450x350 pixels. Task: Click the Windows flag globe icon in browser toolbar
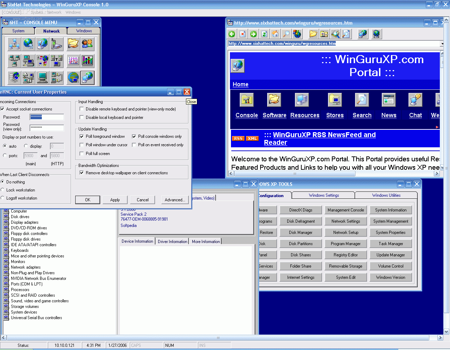pos(297,34)
